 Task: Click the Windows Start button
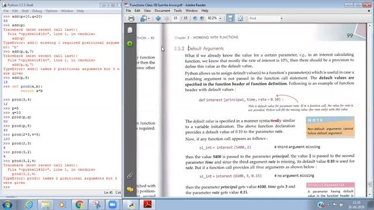[6, 205]
